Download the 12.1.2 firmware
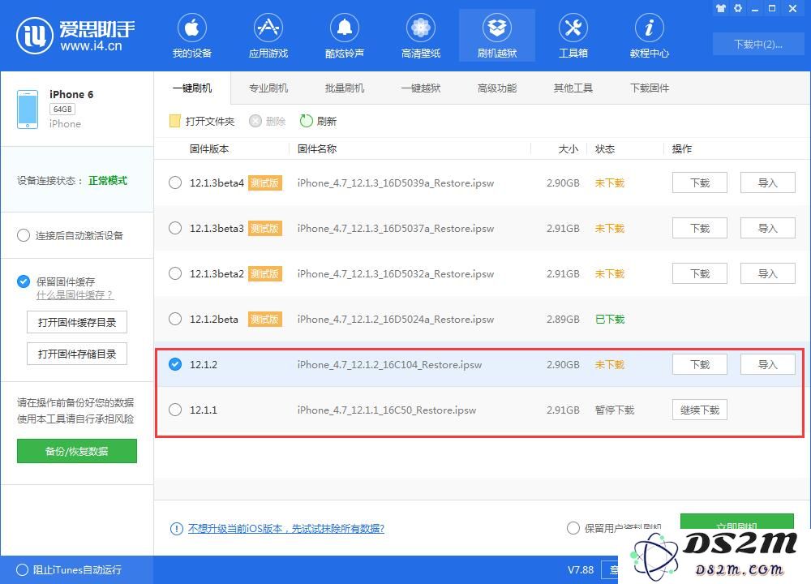Image resolution: width=811 pixels, height=584 pixels. [700, 364]
